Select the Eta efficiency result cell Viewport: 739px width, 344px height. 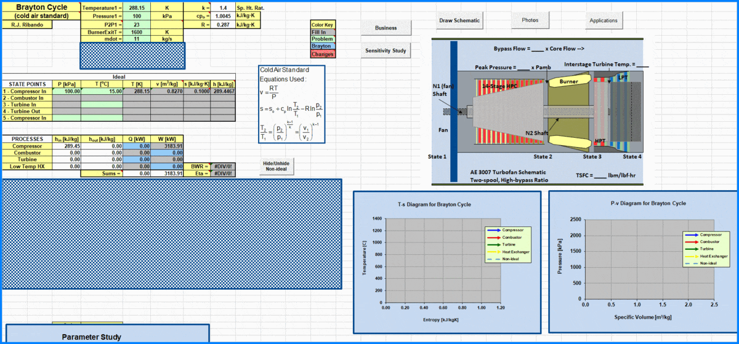click(x=222, y=174)
